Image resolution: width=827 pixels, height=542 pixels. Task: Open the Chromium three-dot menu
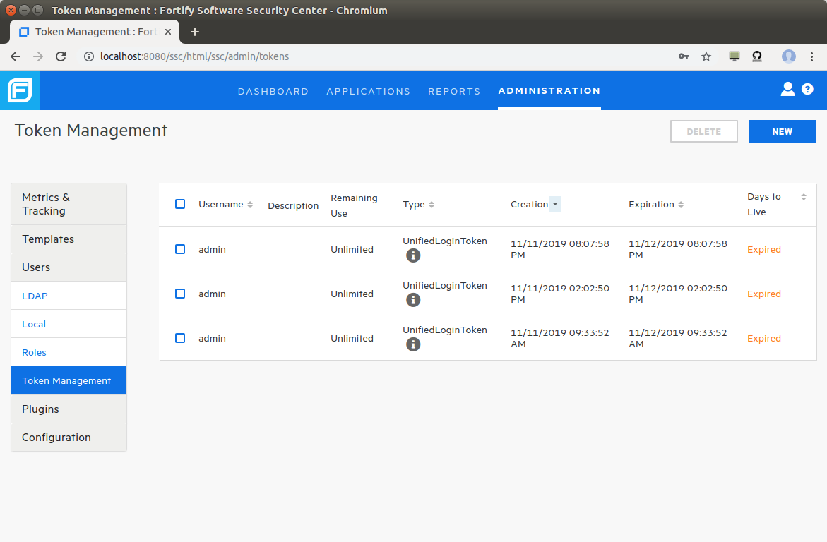point(811,56)
